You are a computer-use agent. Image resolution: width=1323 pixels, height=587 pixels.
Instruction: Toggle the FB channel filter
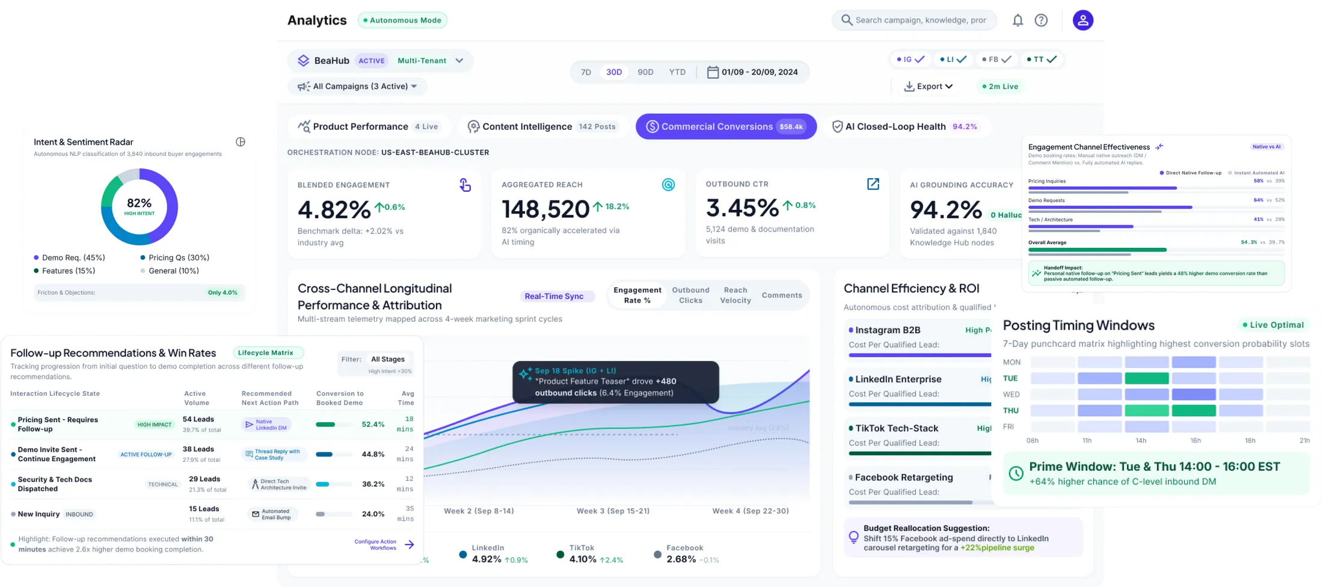996,60
